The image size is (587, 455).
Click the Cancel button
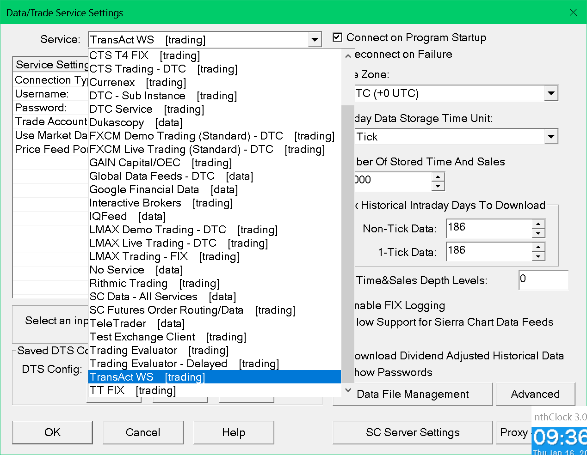click(x=143, y=432)
